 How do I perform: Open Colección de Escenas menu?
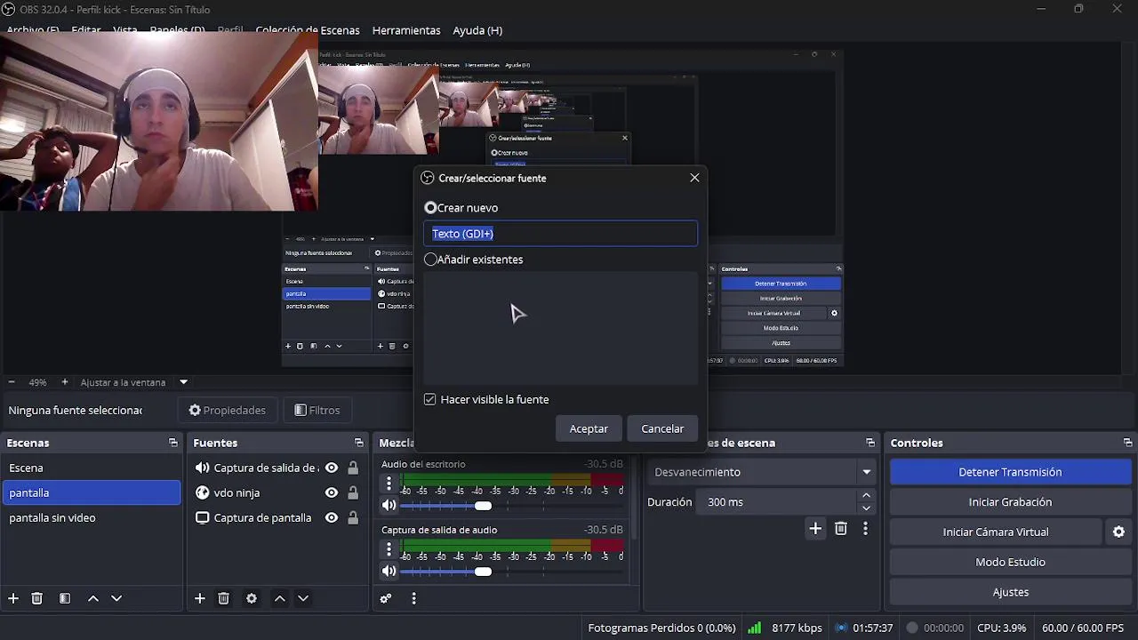308,30
